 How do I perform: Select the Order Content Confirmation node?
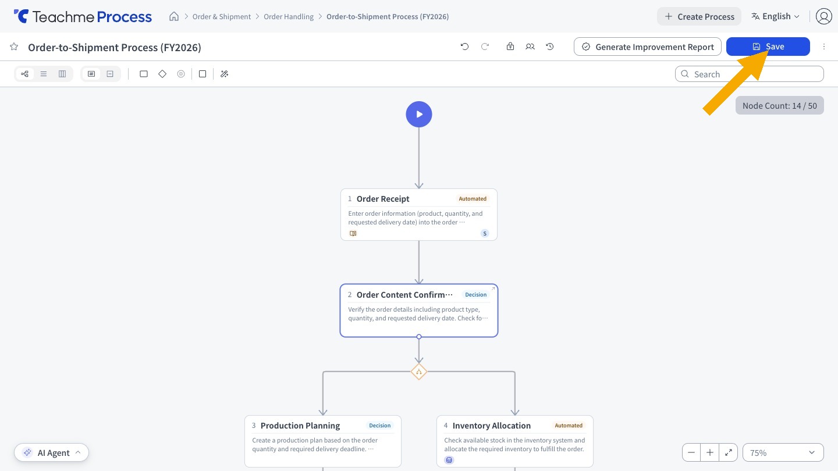[419, 311]
